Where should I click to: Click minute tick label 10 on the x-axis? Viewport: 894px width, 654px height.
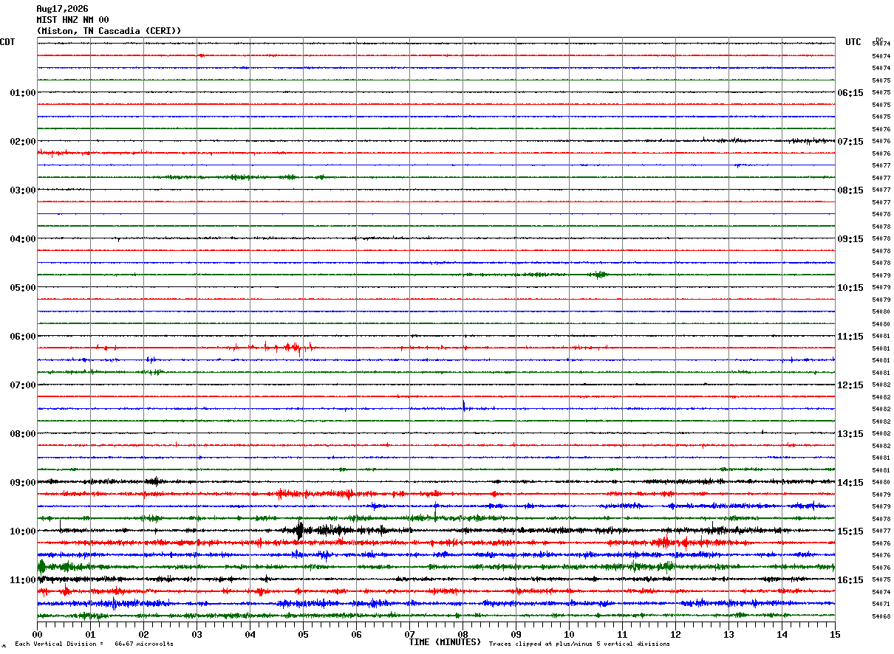tap(569, 634)
